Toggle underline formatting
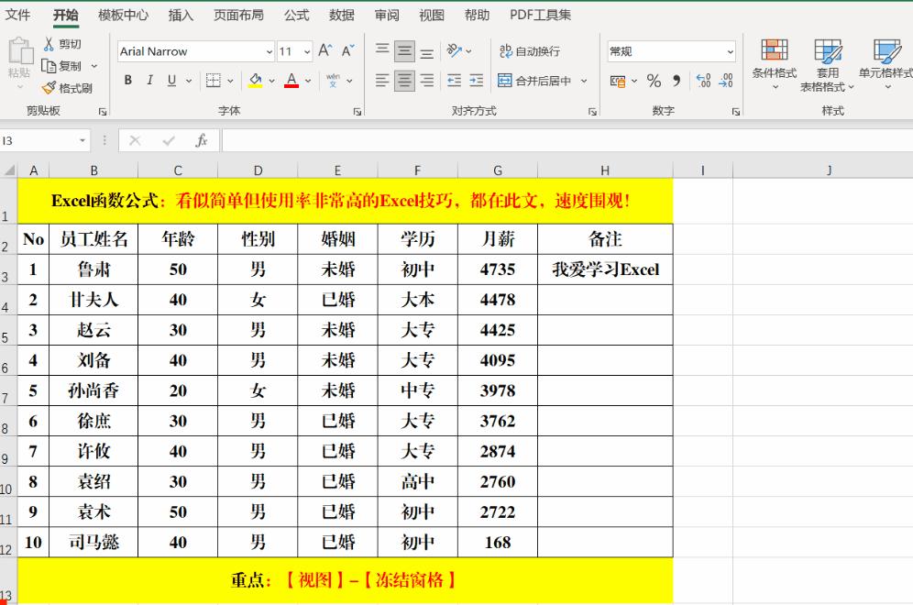This screenshot has width=913, height=605. coord(170,81)
